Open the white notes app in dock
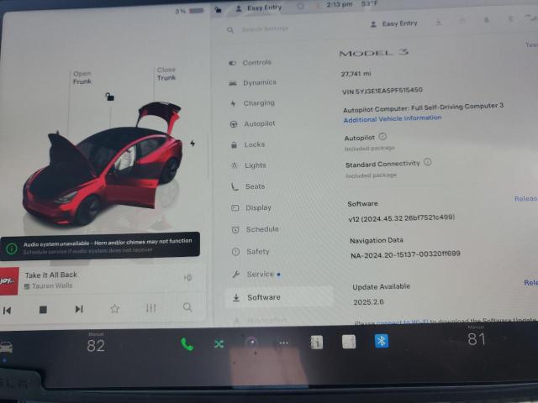This screenshot has width=538, height=403. (349, 342)
